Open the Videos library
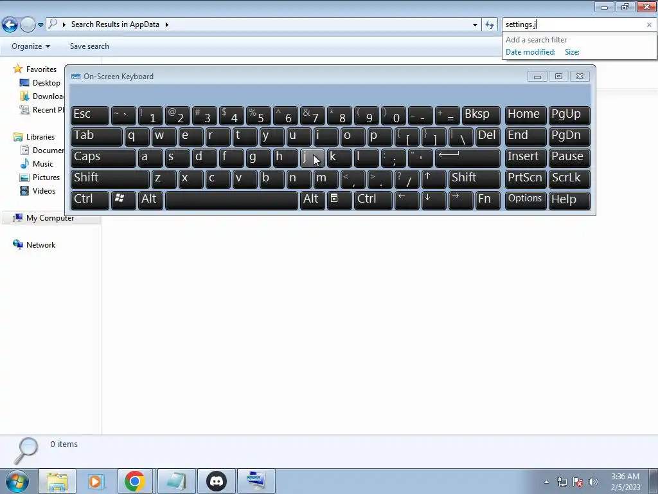Screen dimensions: 658x494 pos(38,190)
